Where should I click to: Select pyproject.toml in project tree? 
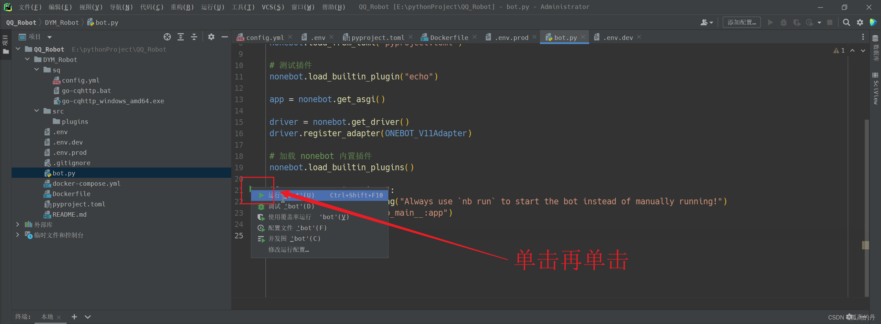(x=79, y=204)
